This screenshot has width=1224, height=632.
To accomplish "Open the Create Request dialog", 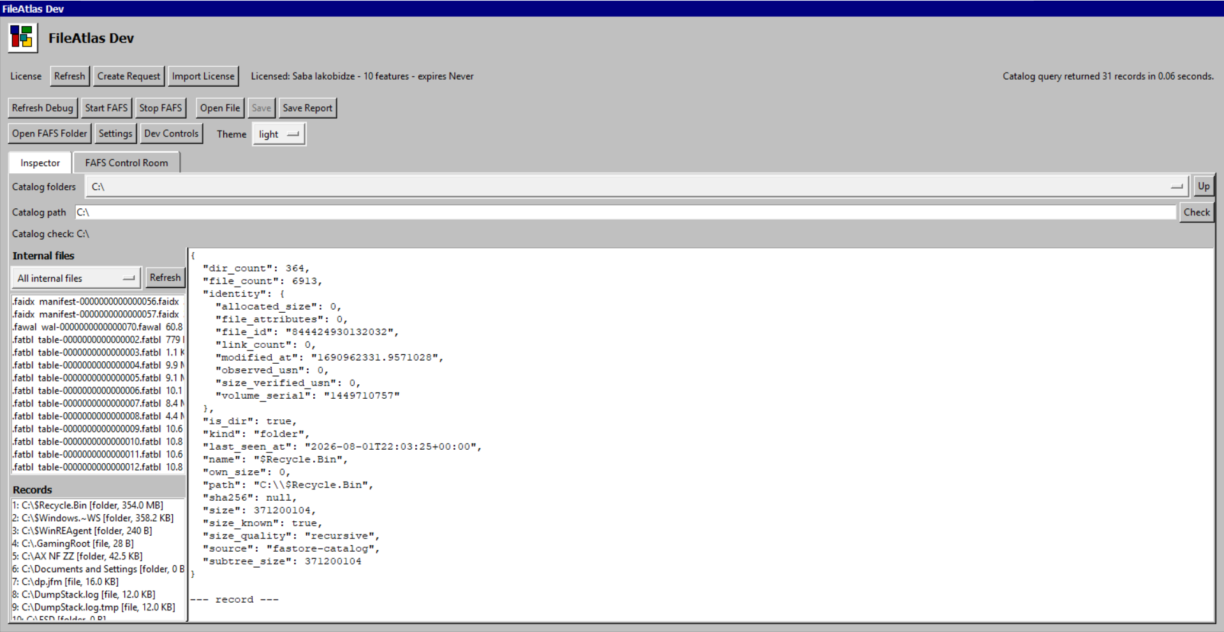I will pos(129,76).
